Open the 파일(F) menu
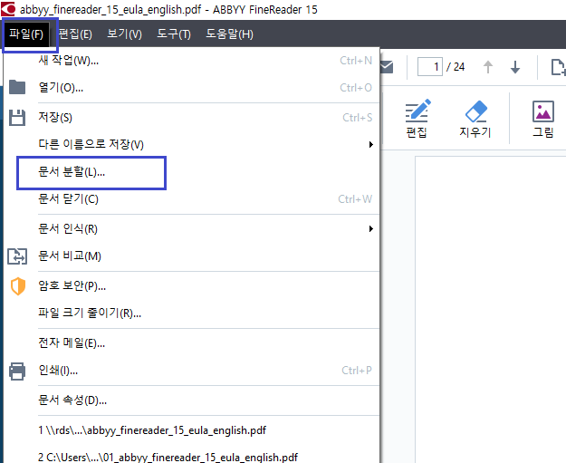The width and height of the screenshot is (566, 463). pyautogui.click(x=26, y=34)
